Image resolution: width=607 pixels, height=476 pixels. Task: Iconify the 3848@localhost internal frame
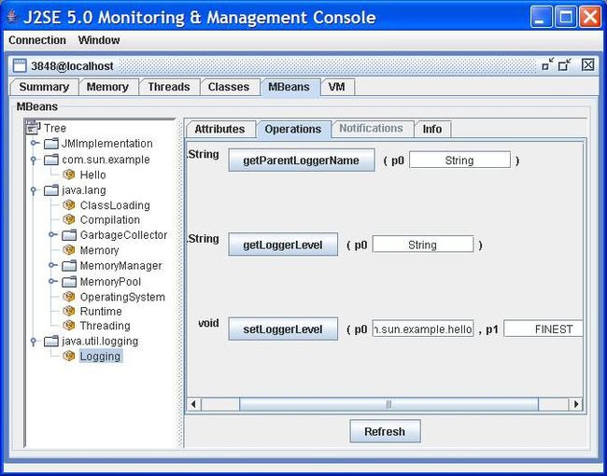547,64
